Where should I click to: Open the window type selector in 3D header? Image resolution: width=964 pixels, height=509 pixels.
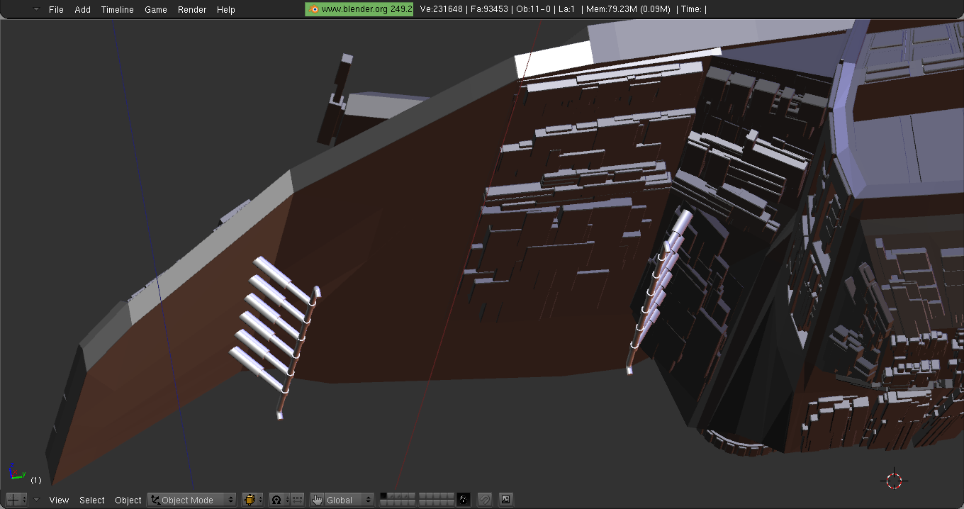click(x=16, y=500)
